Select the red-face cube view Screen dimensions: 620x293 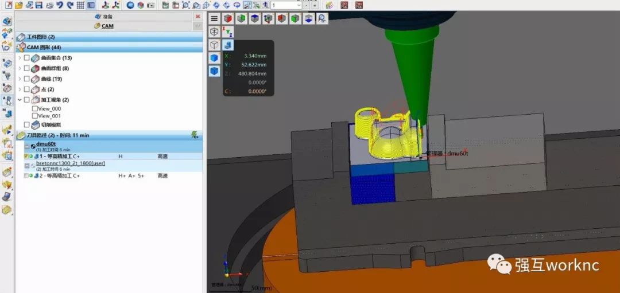point(227,18)
